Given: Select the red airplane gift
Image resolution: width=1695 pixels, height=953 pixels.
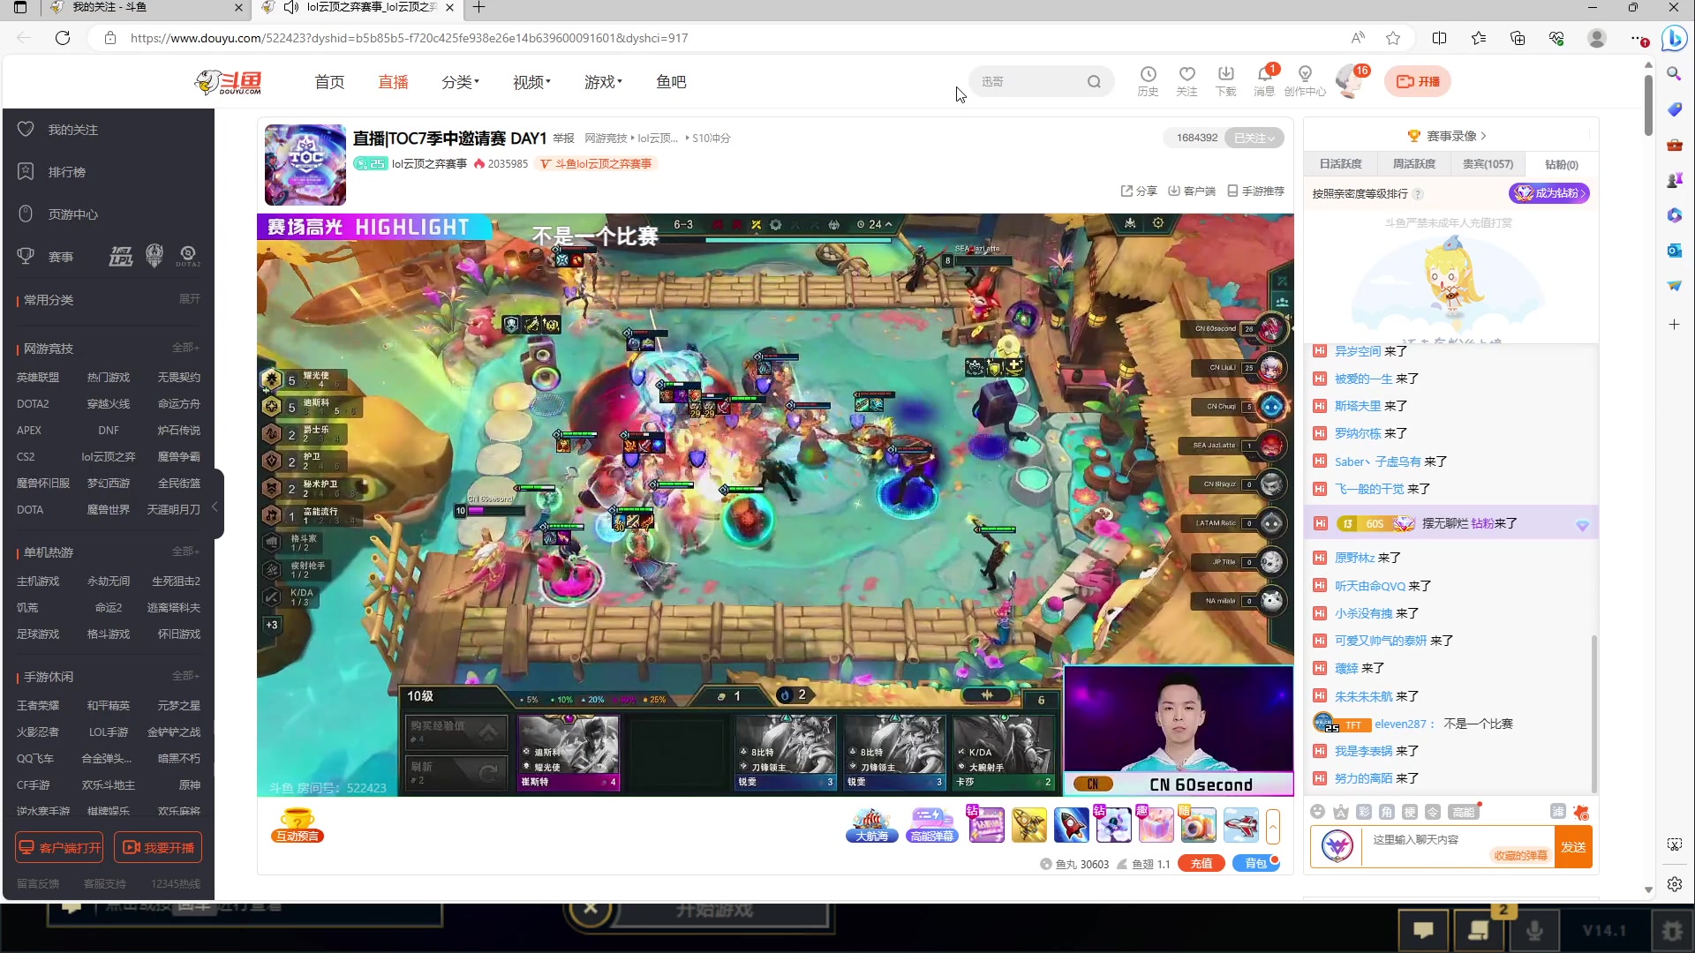Looking at the screenshot, I should coord(1241,826).
